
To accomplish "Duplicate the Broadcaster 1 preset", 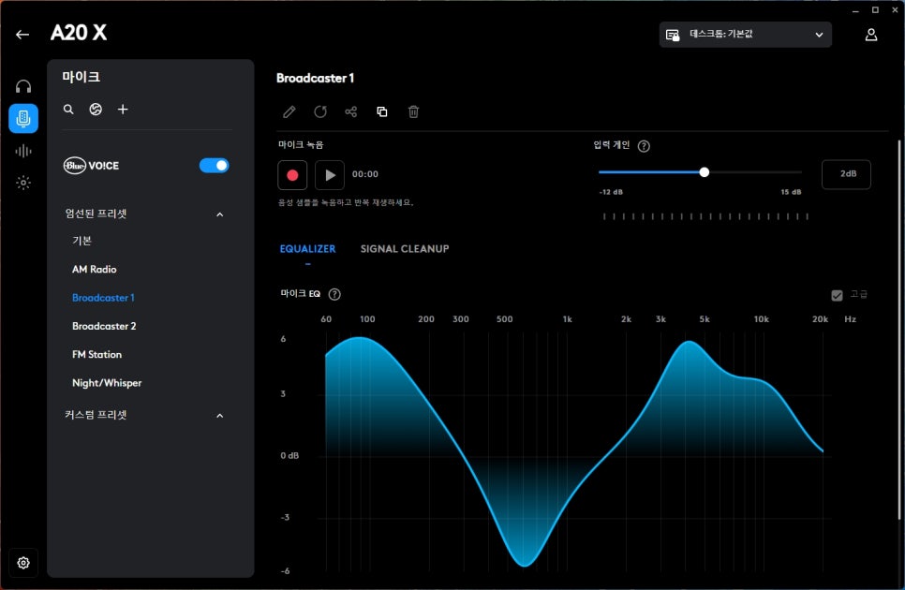I will pos(382,112).
